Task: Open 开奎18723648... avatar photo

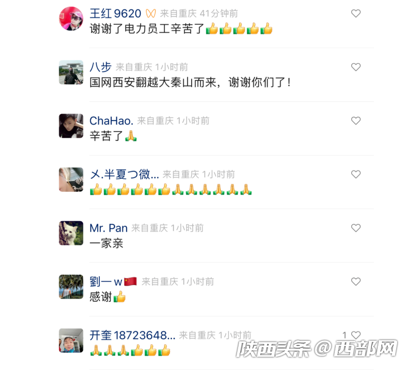Action: tap(71, 340)
